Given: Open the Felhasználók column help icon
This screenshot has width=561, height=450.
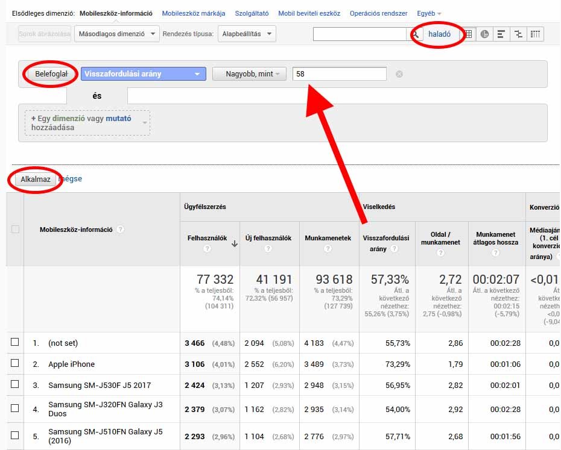Looking at the screenshot, I should (207, 249).
